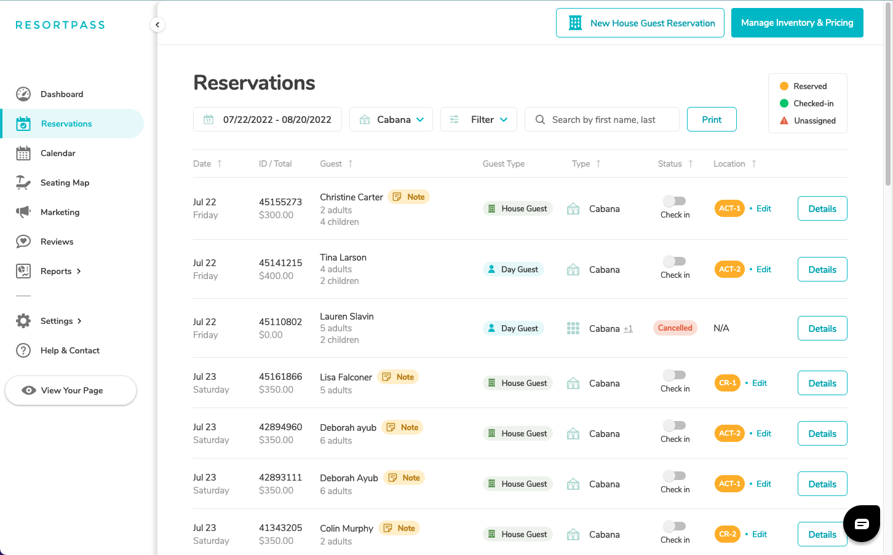Open Details for Lauren Slavin
893x555 pixels.
(822, 328)
